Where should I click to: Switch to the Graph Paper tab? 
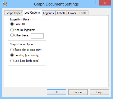tap(13, 13)
